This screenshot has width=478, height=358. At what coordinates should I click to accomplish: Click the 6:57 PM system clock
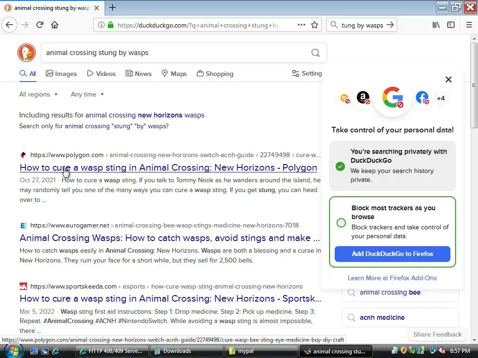click(x=460, y=351)
